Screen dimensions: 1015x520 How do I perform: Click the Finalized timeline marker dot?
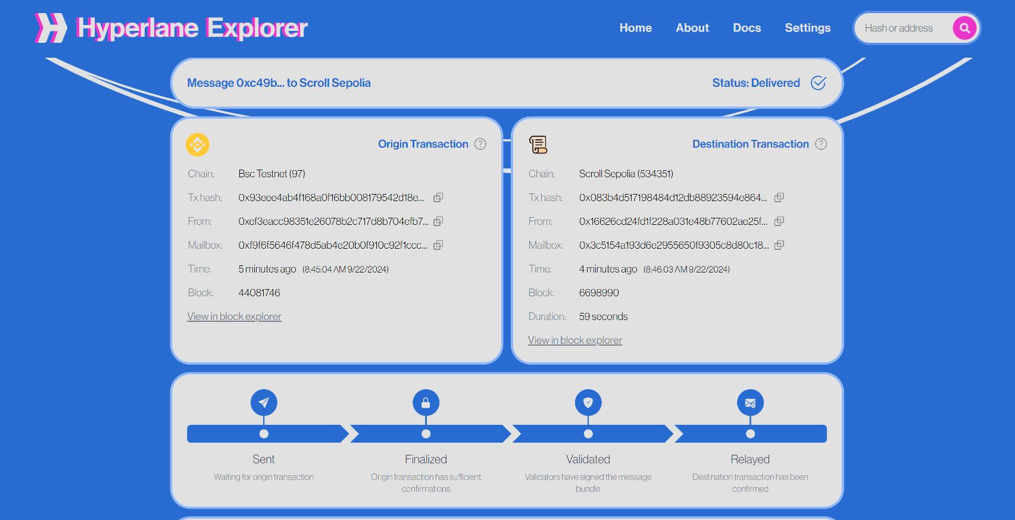(x=426, y=434)
